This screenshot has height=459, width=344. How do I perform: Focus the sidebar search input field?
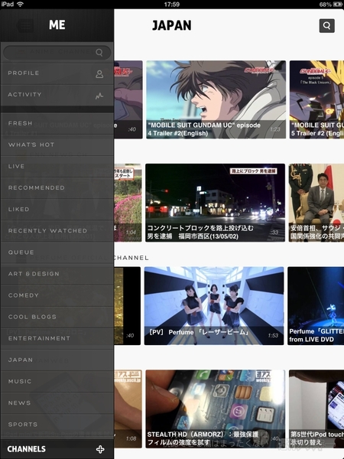pos(57,52)
